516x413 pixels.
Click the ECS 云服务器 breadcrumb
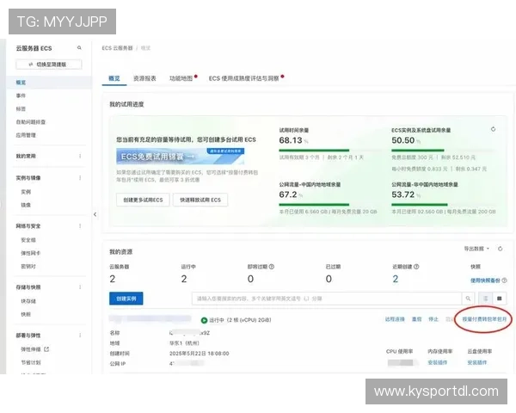pos(118,48)
